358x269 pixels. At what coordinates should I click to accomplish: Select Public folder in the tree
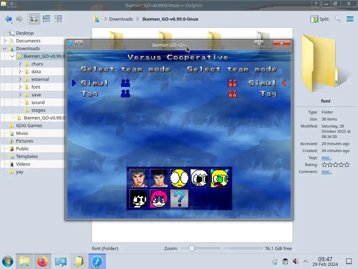click(22, 149)
